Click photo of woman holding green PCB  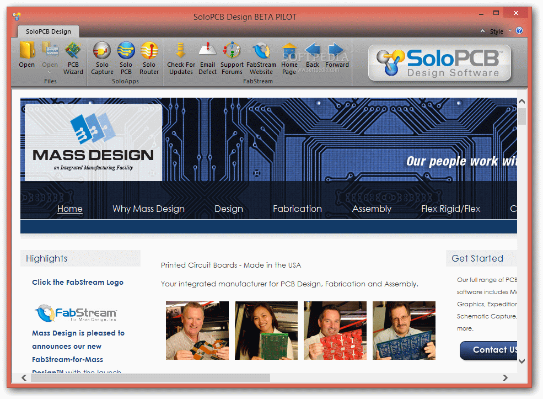[266, 331]
